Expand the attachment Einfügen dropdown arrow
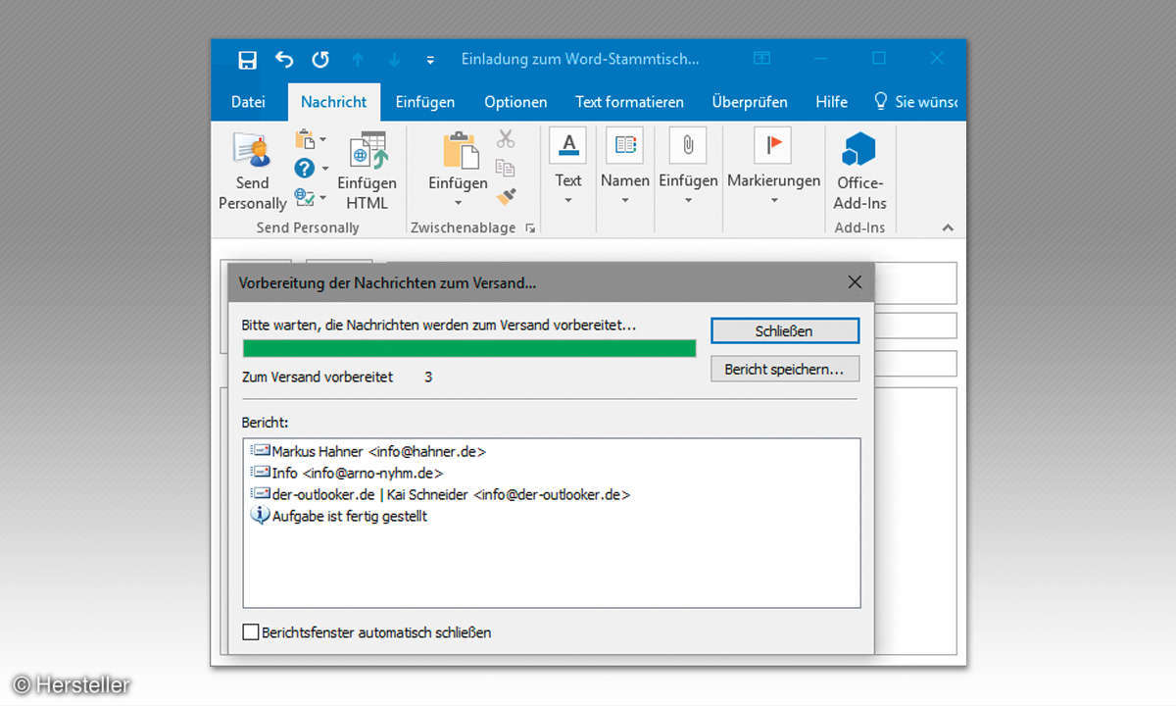The image size is (1176, 706). [x=688, y=201]
